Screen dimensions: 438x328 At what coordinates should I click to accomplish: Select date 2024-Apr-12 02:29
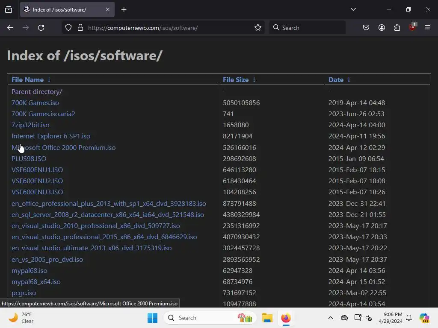[357, 147]
